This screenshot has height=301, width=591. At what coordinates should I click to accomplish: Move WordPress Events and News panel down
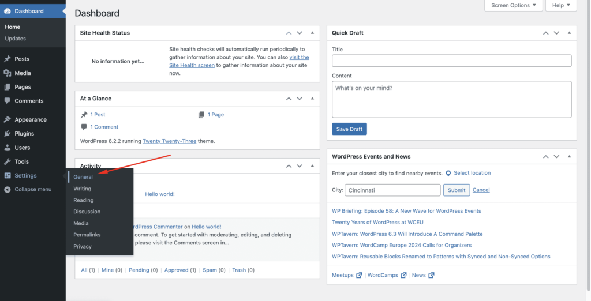556,156
